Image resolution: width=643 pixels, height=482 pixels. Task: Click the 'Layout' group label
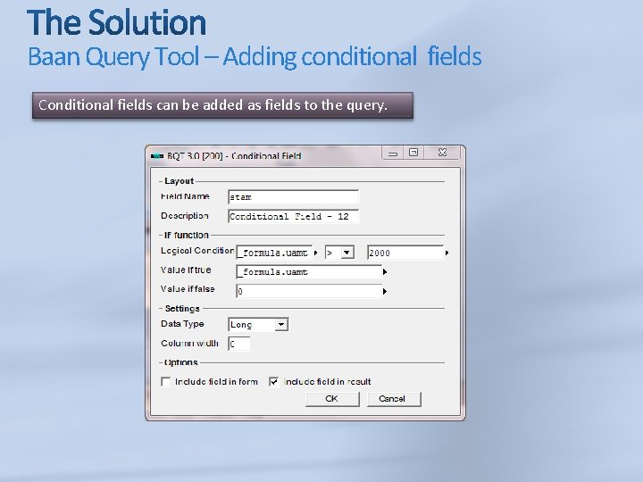179,181
